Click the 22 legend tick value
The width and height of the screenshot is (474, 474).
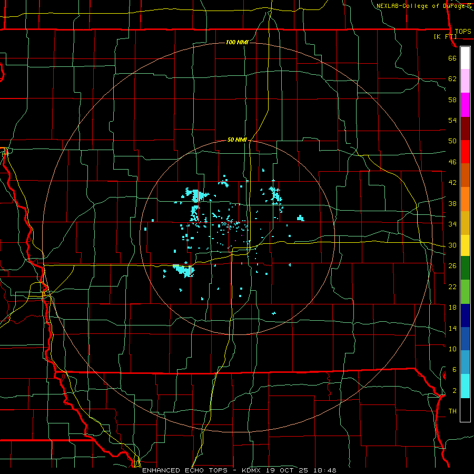[452, 287]
